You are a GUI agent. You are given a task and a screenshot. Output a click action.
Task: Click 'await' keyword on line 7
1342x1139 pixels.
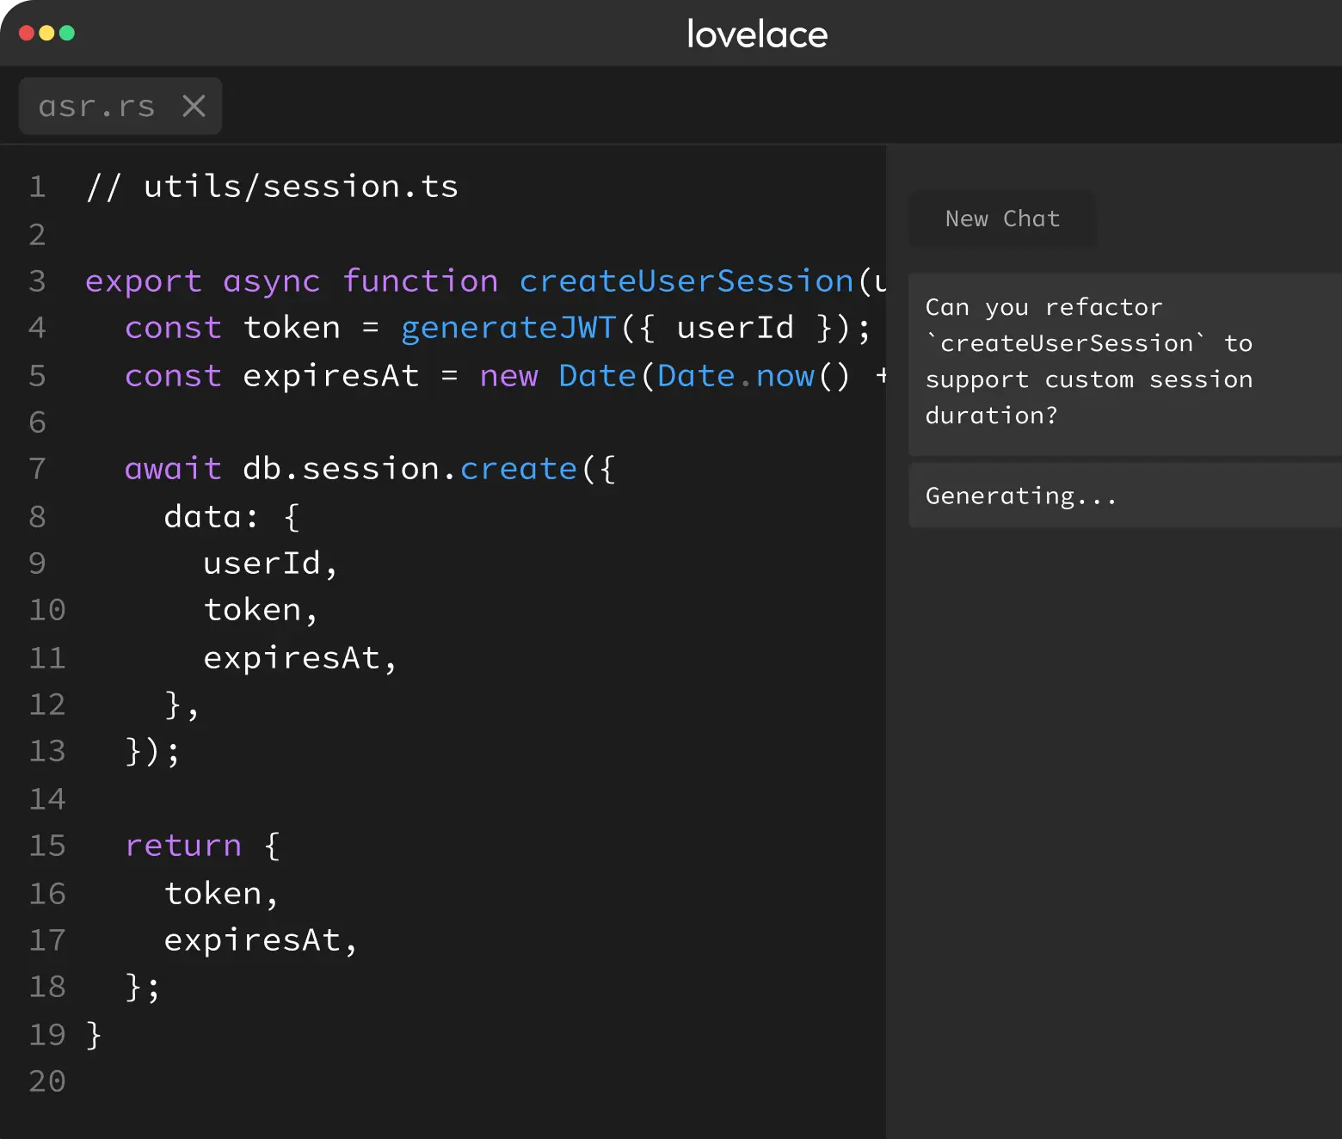coord(173,469)
